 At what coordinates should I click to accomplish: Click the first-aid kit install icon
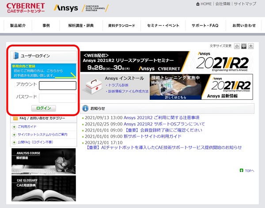point(94,87)
